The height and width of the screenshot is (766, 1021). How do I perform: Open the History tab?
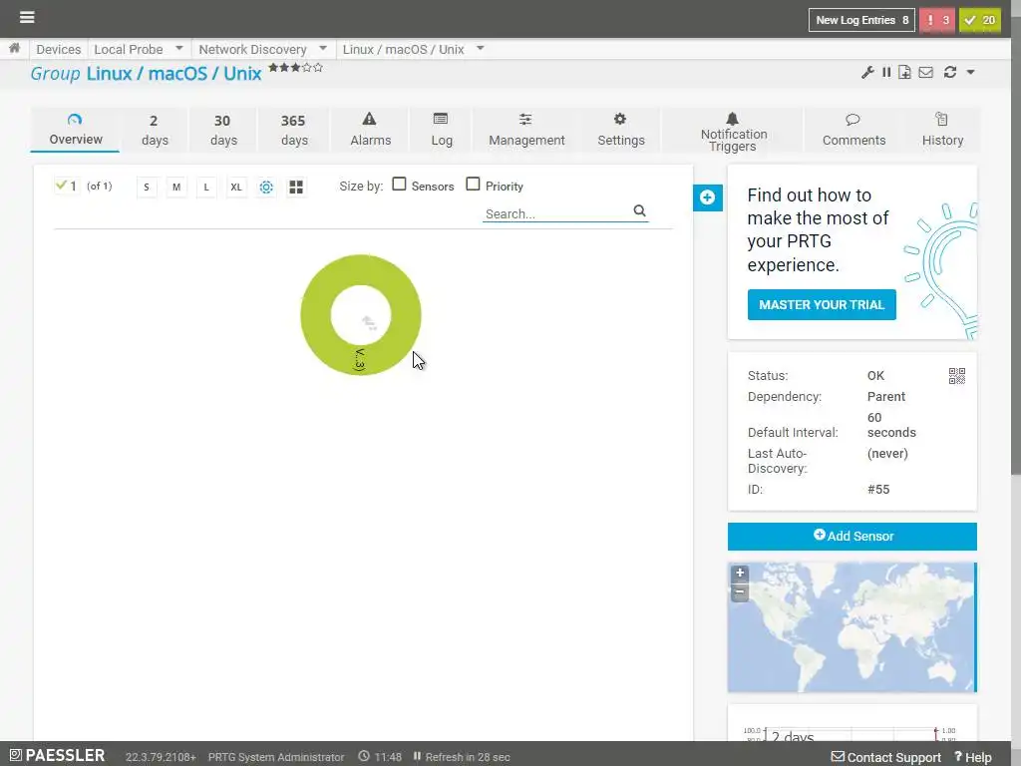(942, 130)
